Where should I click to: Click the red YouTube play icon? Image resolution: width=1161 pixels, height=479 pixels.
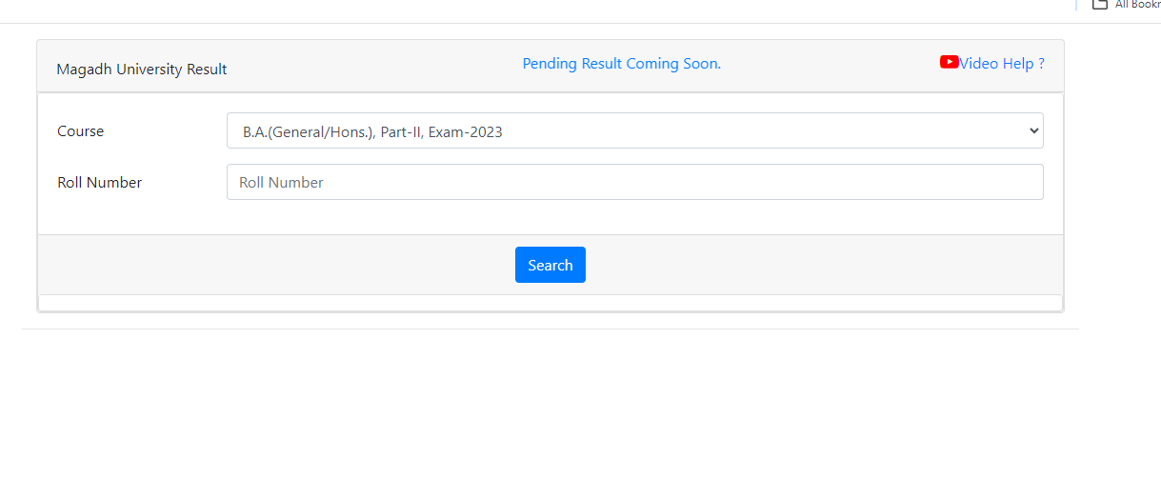pyautogui.click(x=949, y=62)
